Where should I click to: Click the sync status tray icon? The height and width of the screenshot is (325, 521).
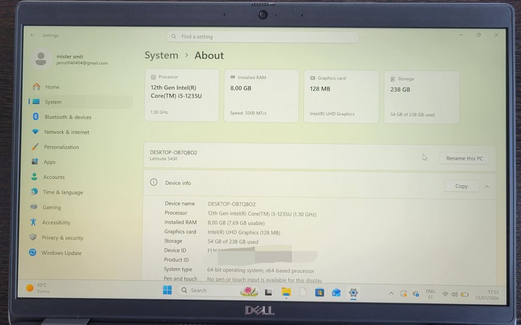coord(403,293)
